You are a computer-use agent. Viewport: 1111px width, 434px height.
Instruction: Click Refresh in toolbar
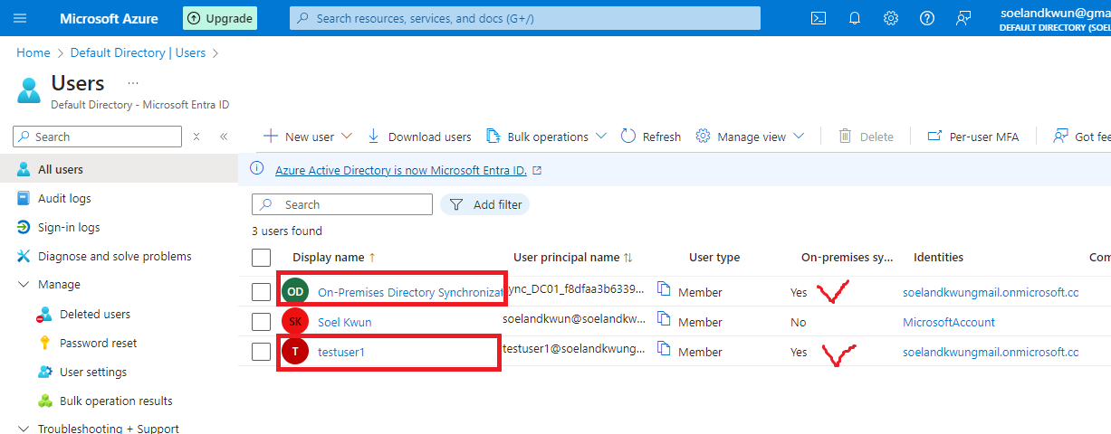pos(651,137)
